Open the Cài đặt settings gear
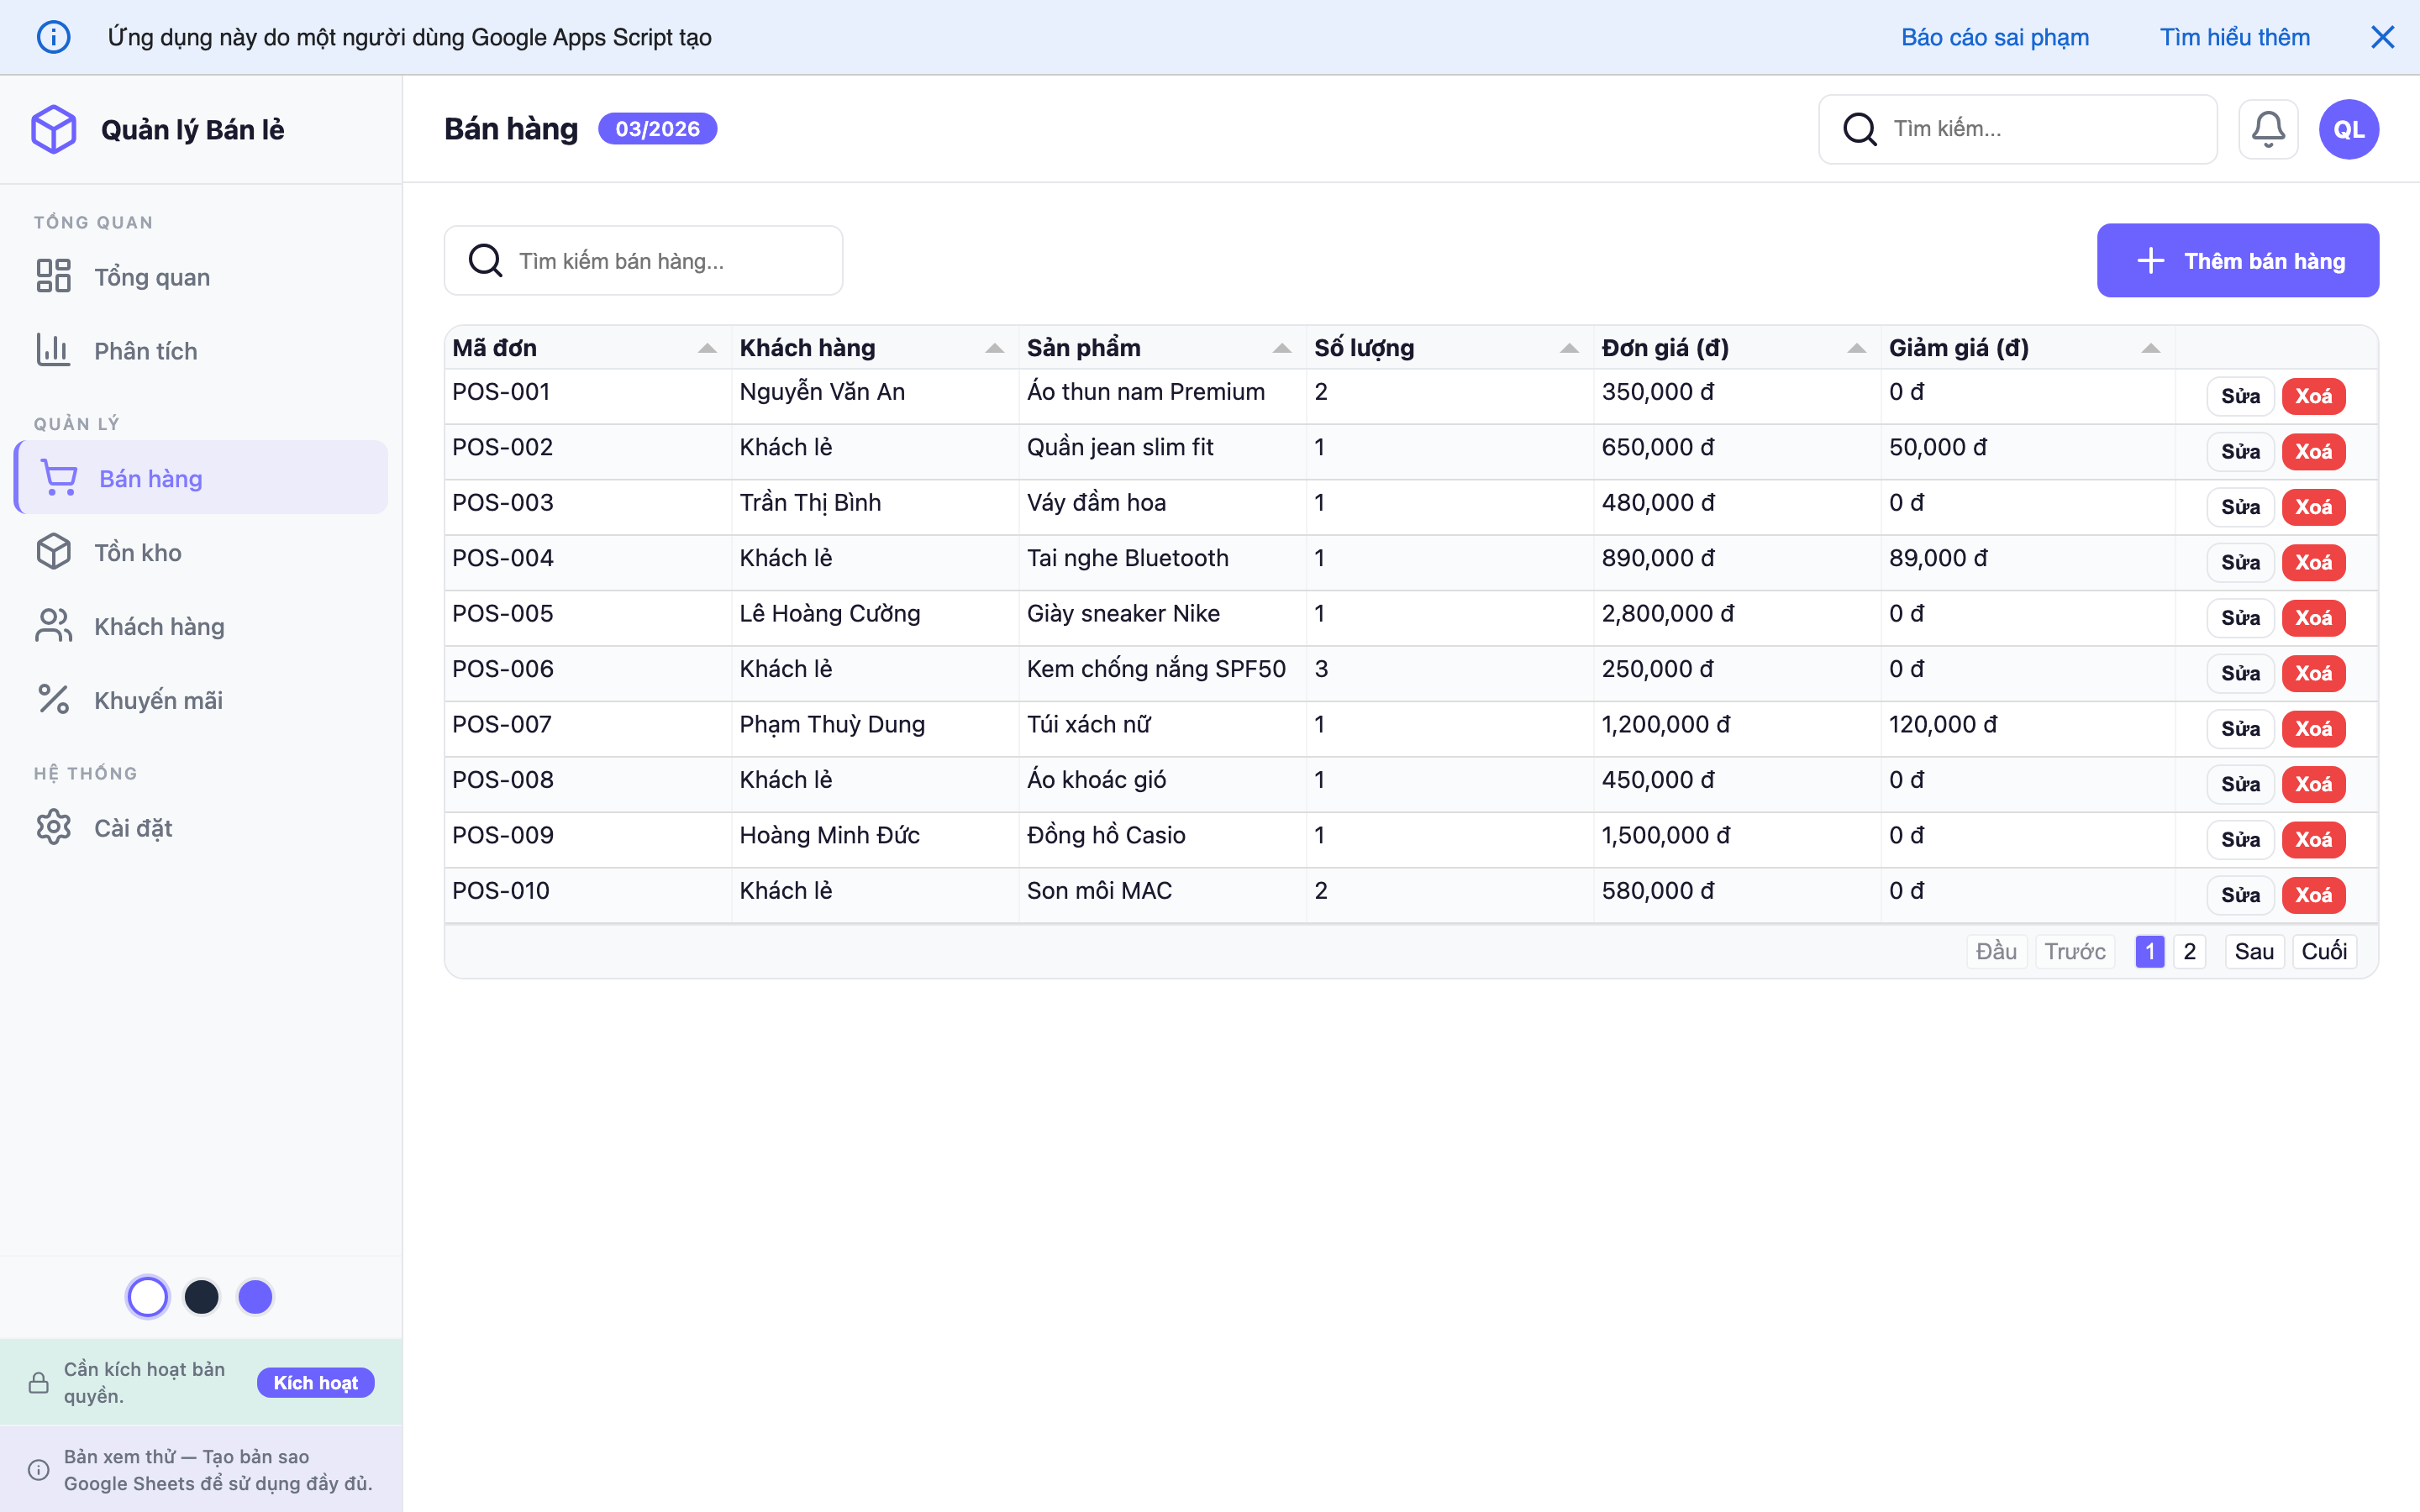This screenshot has width=2420, height=1512. (54, 827)
